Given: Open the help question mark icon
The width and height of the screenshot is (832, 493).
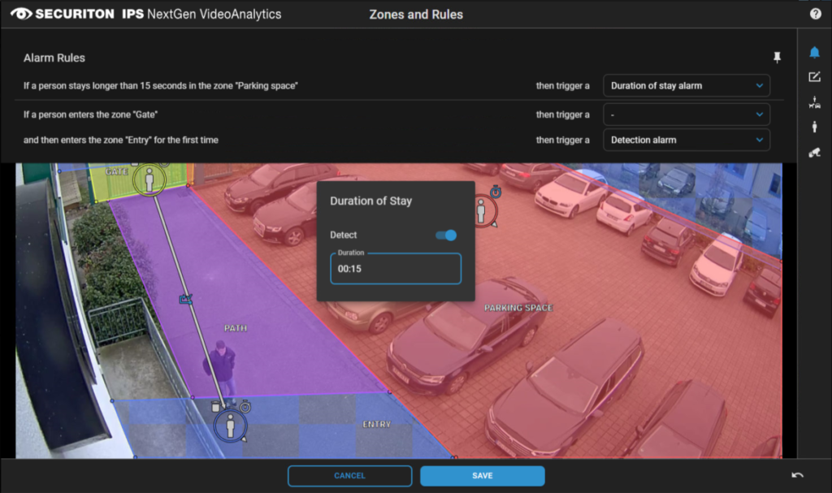Looking at the screenshot, I should (815, 14).
